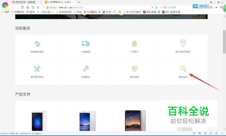Open the shopping cart after-sales service icon
This screenshot has height=136, width=226.
tap(37, 44)
